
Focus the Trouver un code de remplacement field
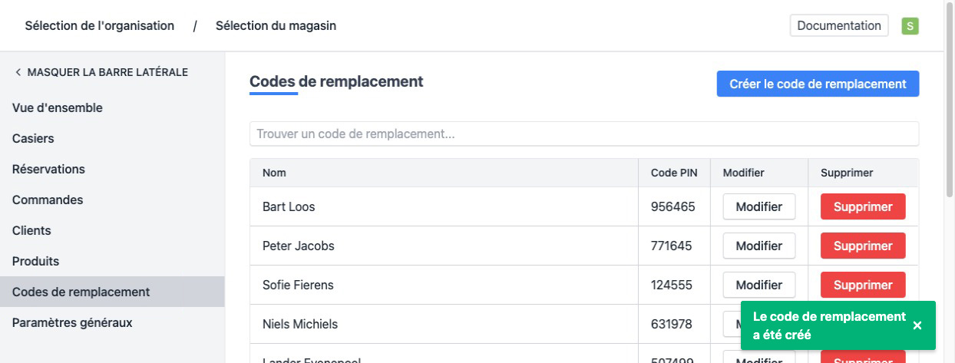click(x=583, y=134)
